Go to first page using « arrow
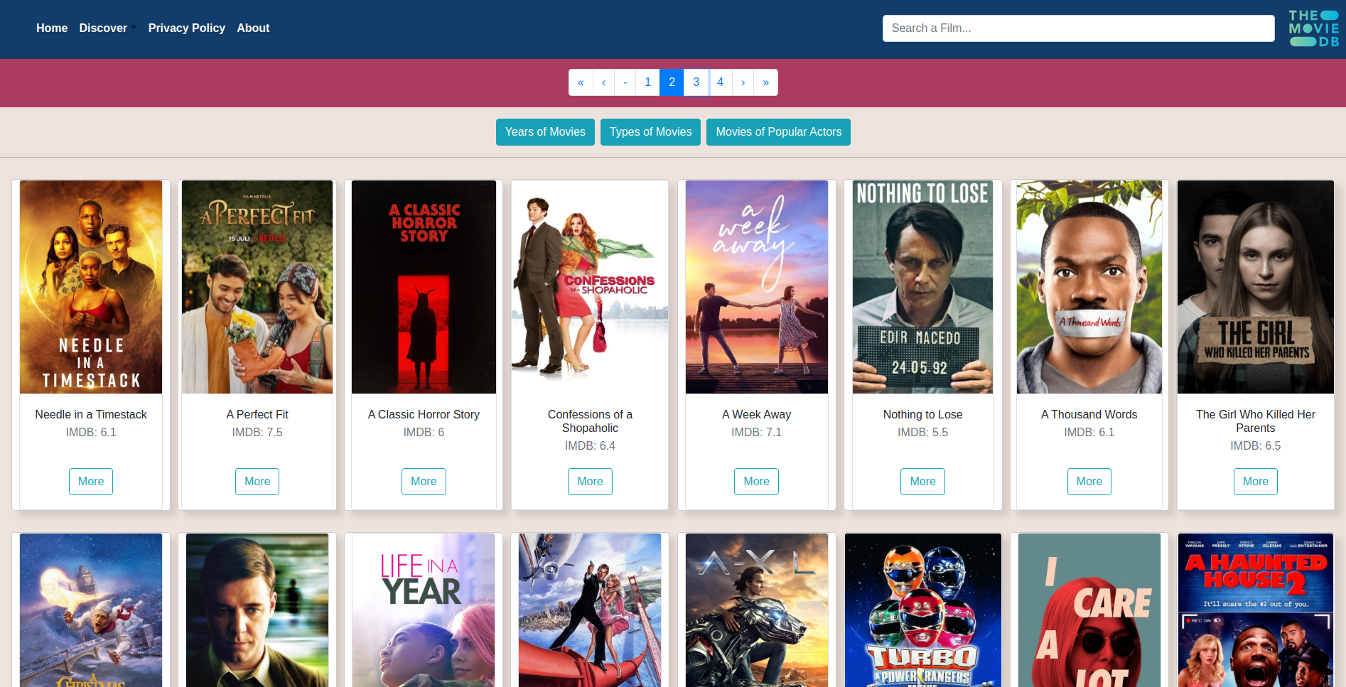Image resolution: width=1346 pixels, height=687 pixels. click(x=581, y=82)
